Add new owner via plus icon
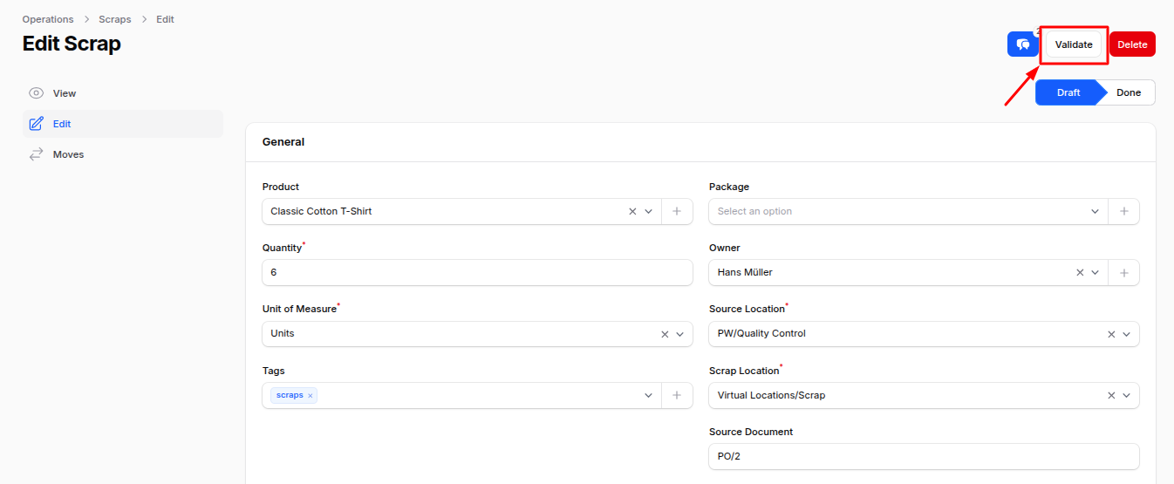The width and height of the screenshot is (1174, 484). (x=1123, y=273)
